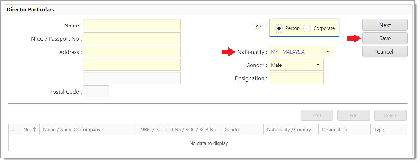Click the second Address line field
The height and width of the screenshot is (163, 420).
pos(132,65)
